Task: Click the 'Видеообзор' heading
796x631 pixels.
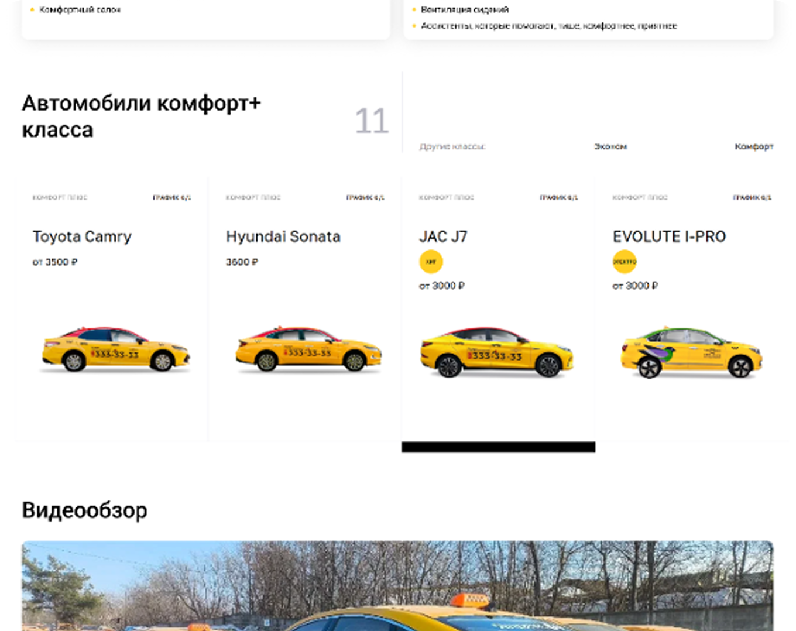Action: click(84, 510)
